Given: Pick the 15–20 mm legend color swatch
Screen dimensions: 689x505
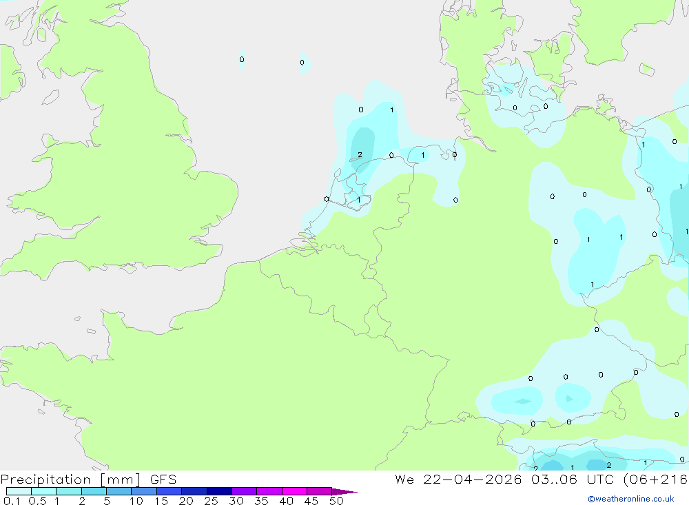Looking at the screenshot, I should point(169,491).
